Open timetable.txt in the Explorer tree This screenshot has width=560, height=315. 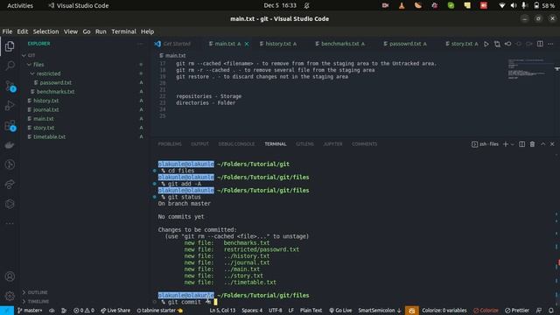[49, 136]
